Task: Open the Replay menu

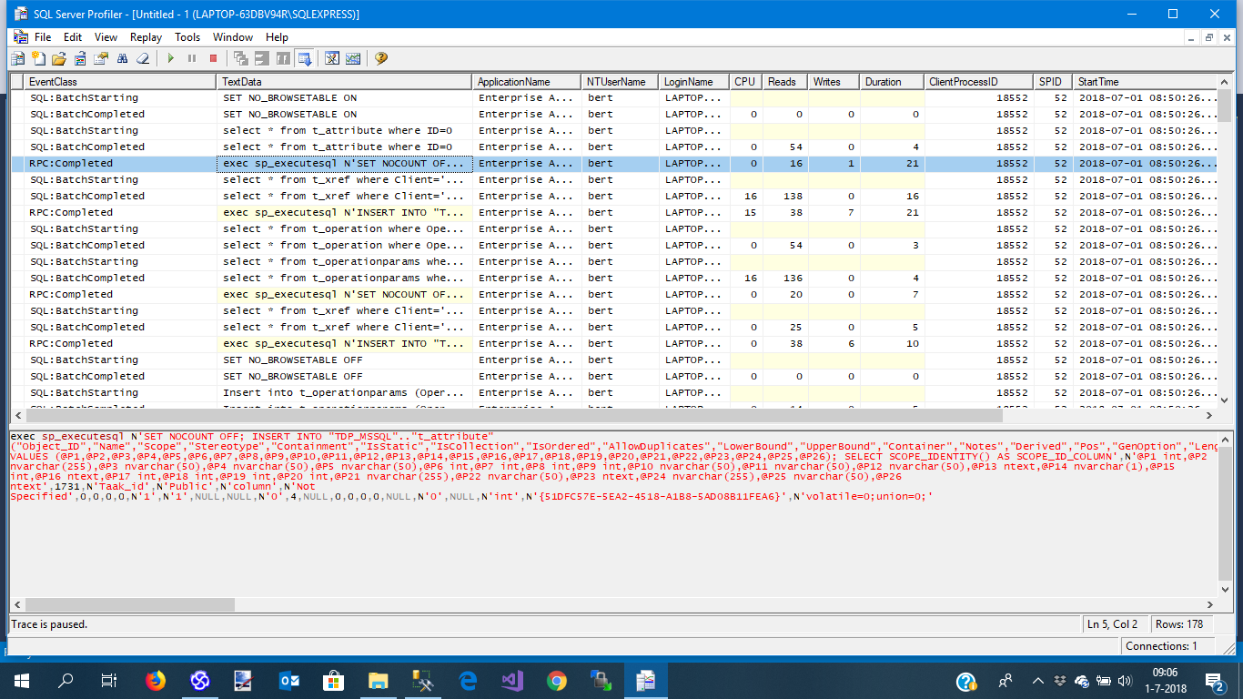Action: 146,37
